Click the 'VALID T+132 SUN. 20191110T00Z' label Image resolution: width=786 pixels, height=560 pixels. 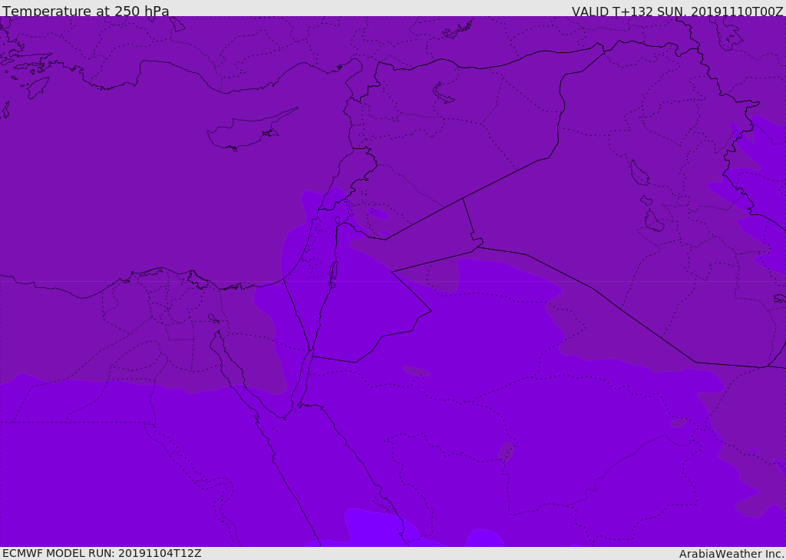coord(677,12)
